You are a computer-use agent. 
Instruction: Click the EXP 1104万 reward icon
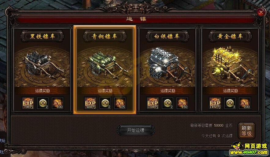[x=153, y=103]
